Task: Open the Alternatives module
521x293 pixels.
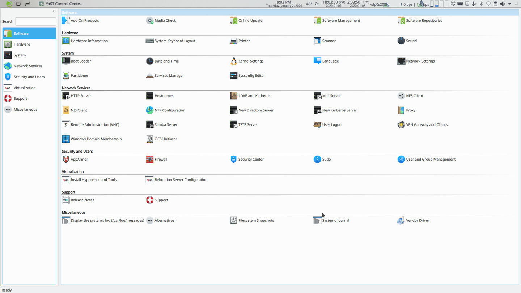Action: [x=160, y=220]
